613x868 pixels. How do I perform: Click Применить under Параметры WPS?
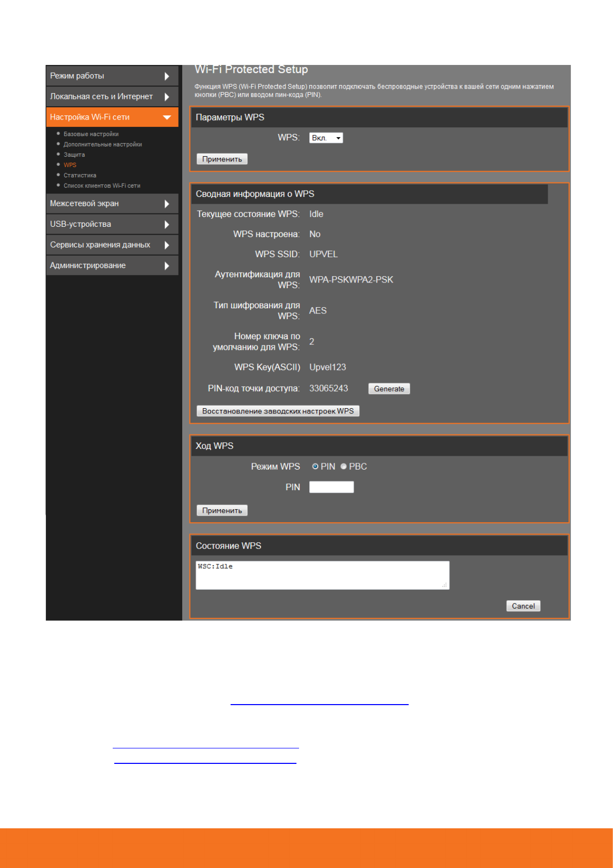pyautogui.click(x=222, y=159)
